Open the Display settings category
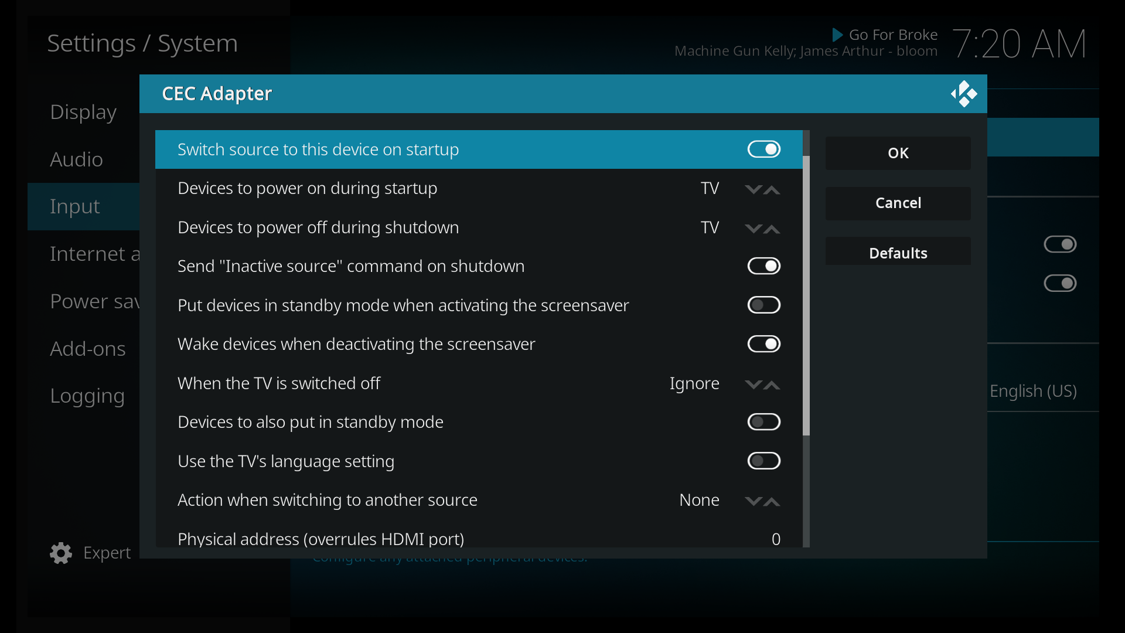The height and width of the screenshot is (633, 1125). pyautogui.click(x=83, y=112)
